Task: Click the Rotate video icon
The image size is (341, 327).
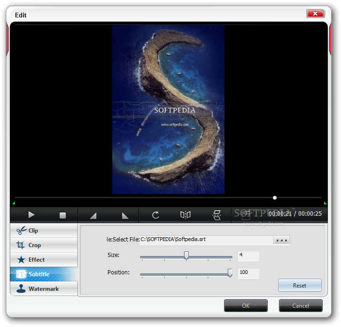Action: pos(155,215)
